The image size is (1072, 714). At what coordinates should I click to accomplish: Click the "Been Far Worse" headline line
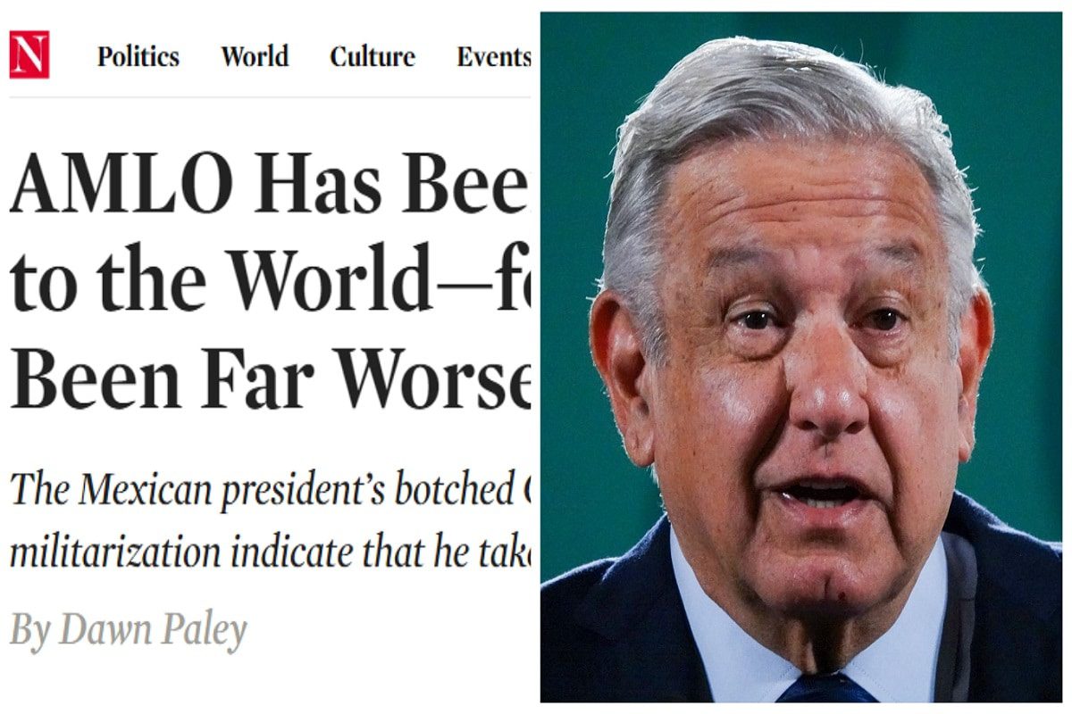[x=268, y=376]
